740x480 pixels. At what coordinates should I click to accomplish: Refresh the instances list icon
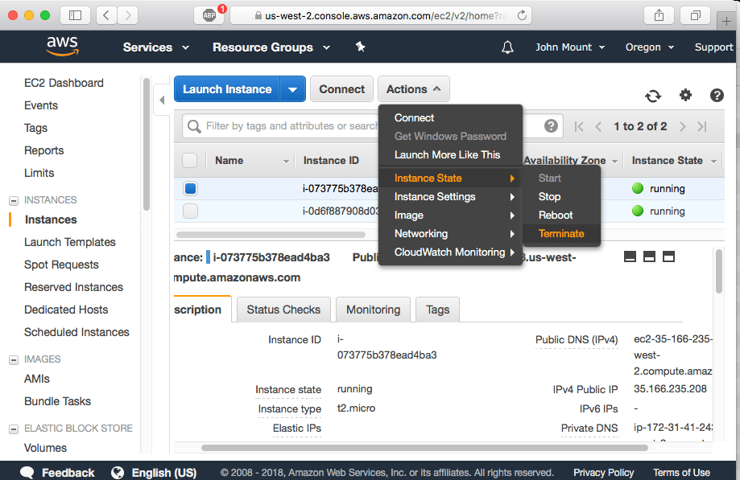[x=653, y=96]
